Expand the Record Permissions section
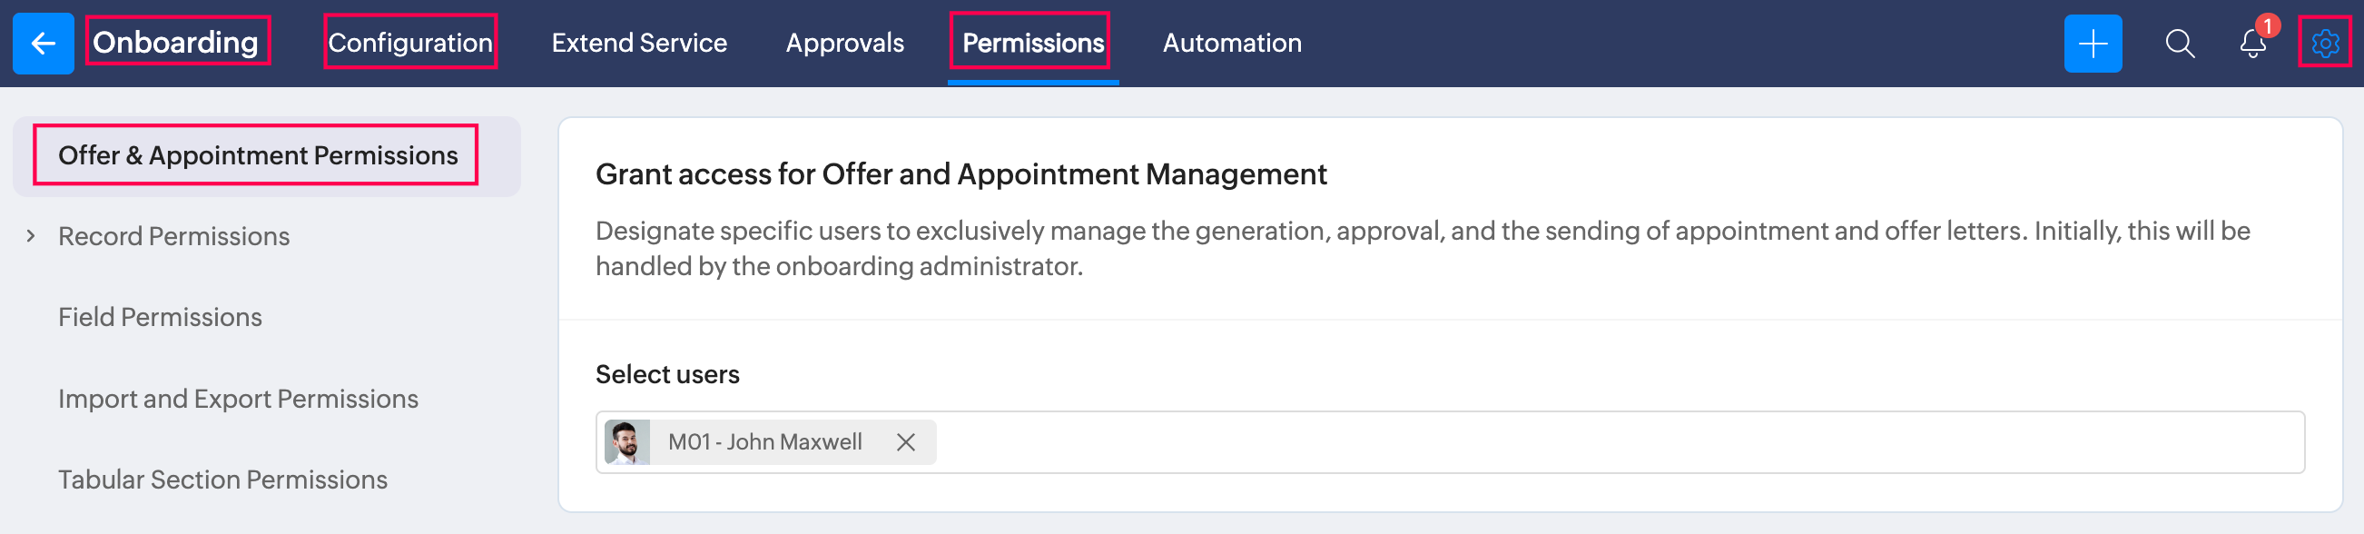 [x=31, y=237]
